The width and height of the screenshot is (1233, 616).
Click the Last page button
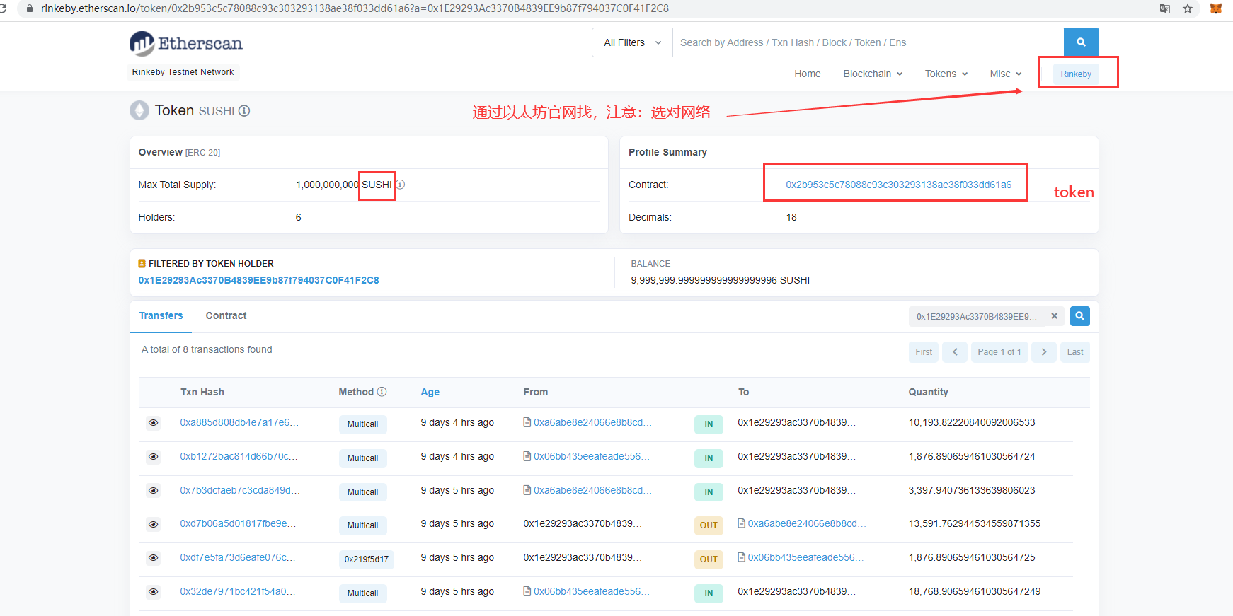pos(1075,352)
